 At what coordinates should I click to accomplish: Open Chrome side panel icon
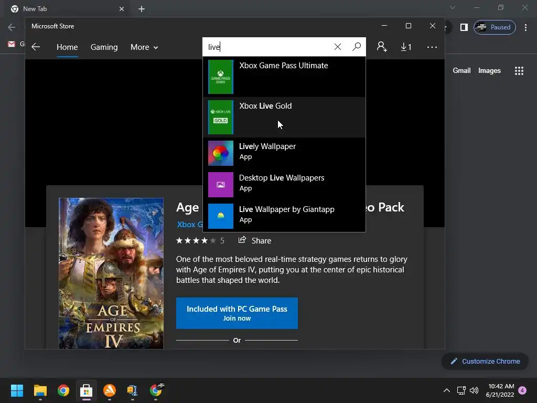(x=464, y=27)
